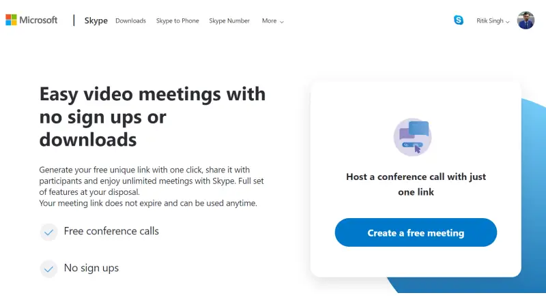Viewport: 546px width, 306px height.
Task: Open the Skype Number link
Action: tap(229, 21)
